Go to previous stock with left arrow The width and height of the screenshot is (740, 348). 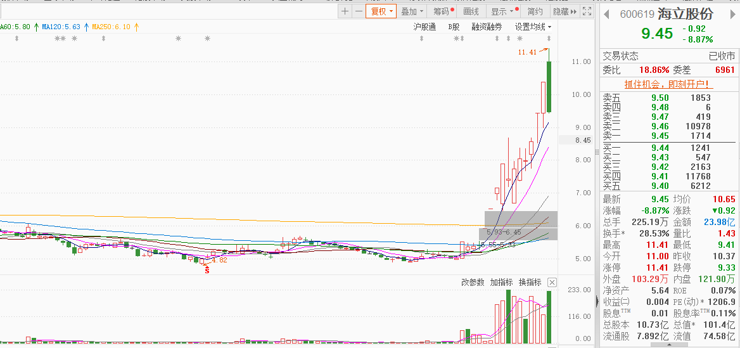pyautogui.click(x=606, y=14)
